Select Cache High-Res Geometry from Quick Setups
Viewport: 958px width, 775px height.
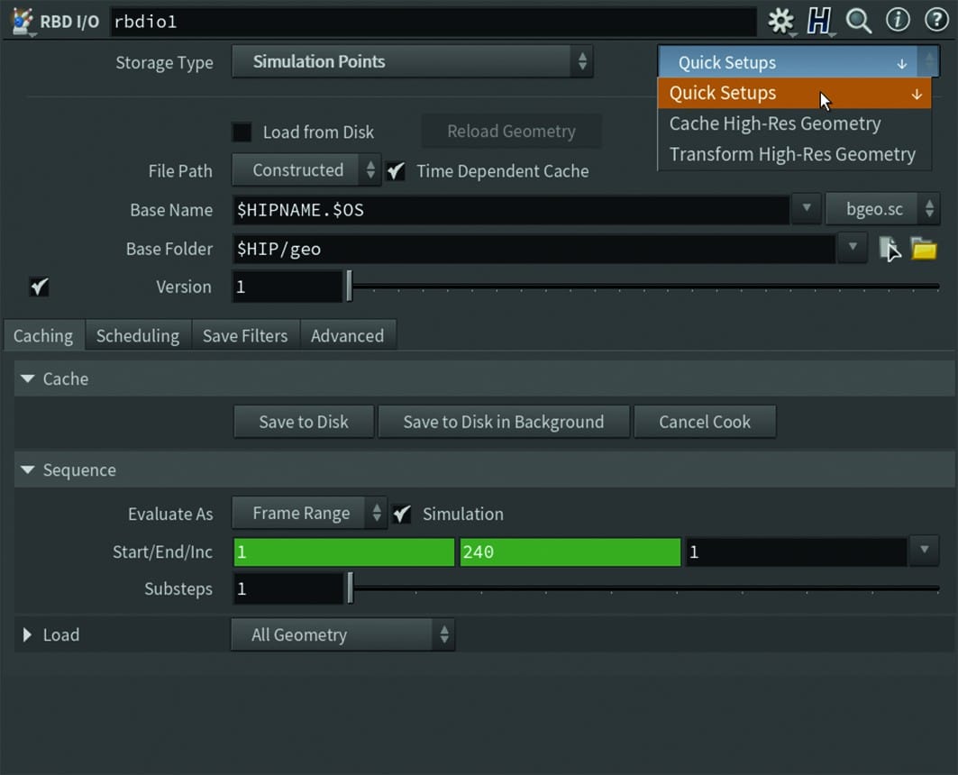(x=775, y=123)
